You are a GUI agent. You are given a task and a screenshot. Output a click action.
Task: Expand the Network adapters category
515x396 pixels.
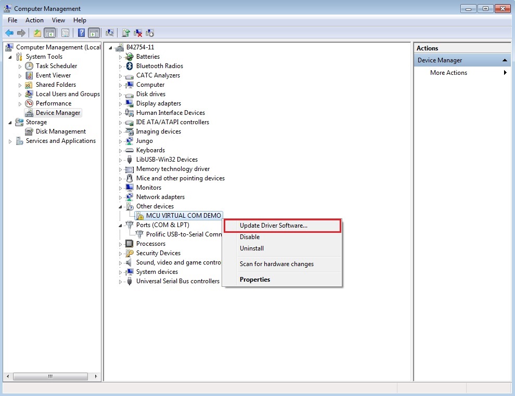pos(120,197)
